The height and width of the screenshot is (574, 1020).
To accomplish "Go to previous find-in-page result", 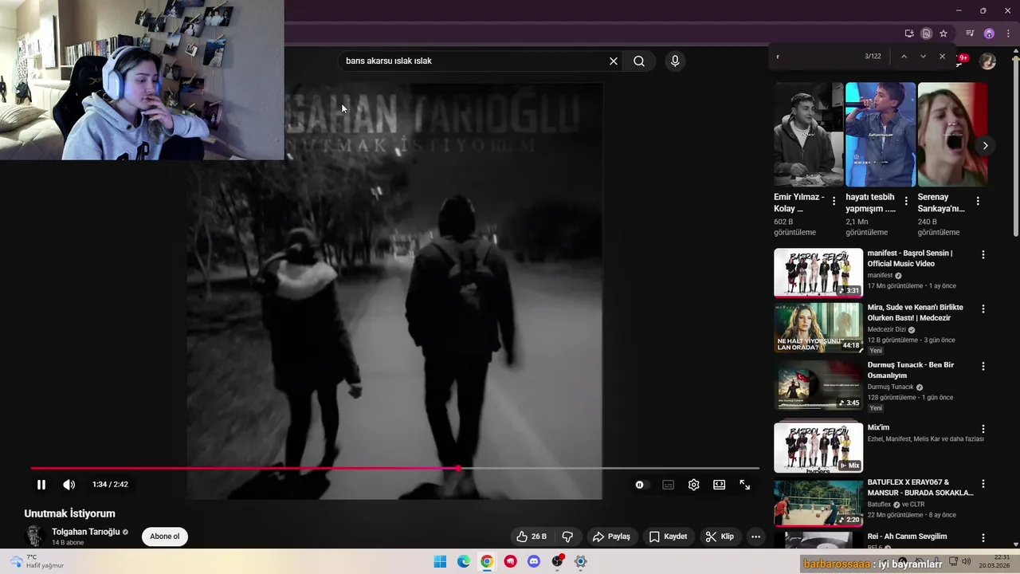I will click(x=904, y=57).
